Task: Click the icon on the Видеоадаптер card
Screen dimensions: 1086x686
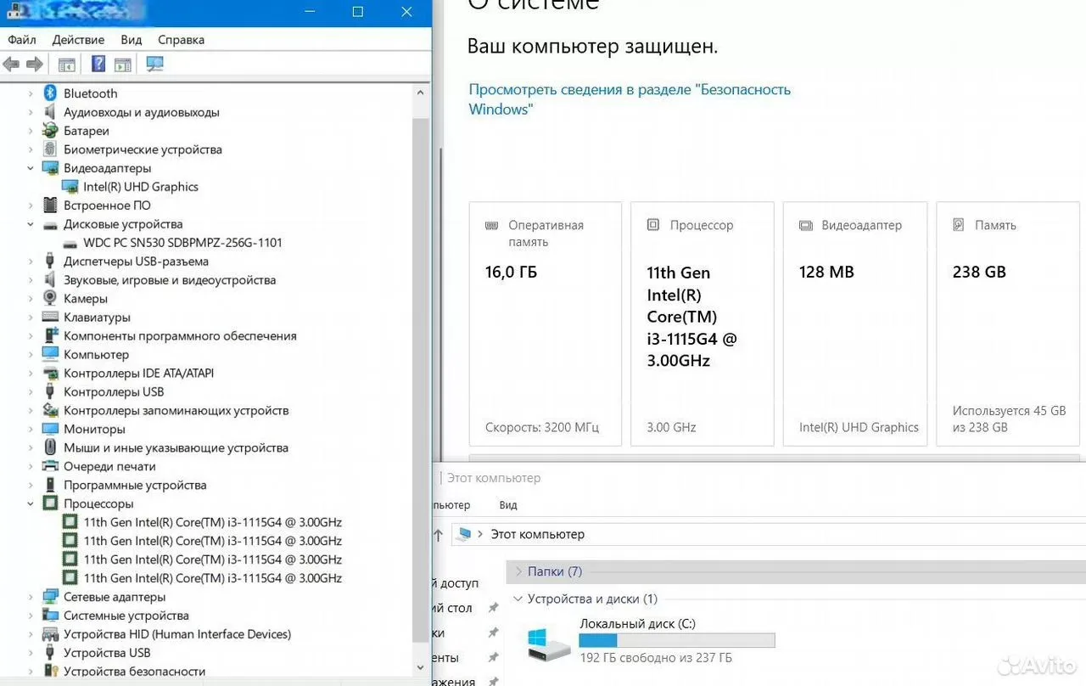Action: tap(806, 226)
